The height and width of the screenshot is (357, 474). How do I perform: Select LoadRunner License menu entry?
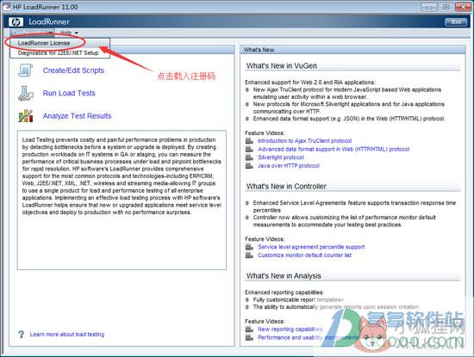(x=44, y=43)
